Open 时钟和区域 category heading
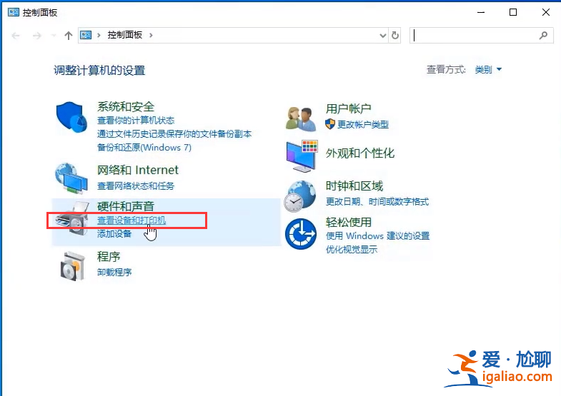 (x=354, y=186)
